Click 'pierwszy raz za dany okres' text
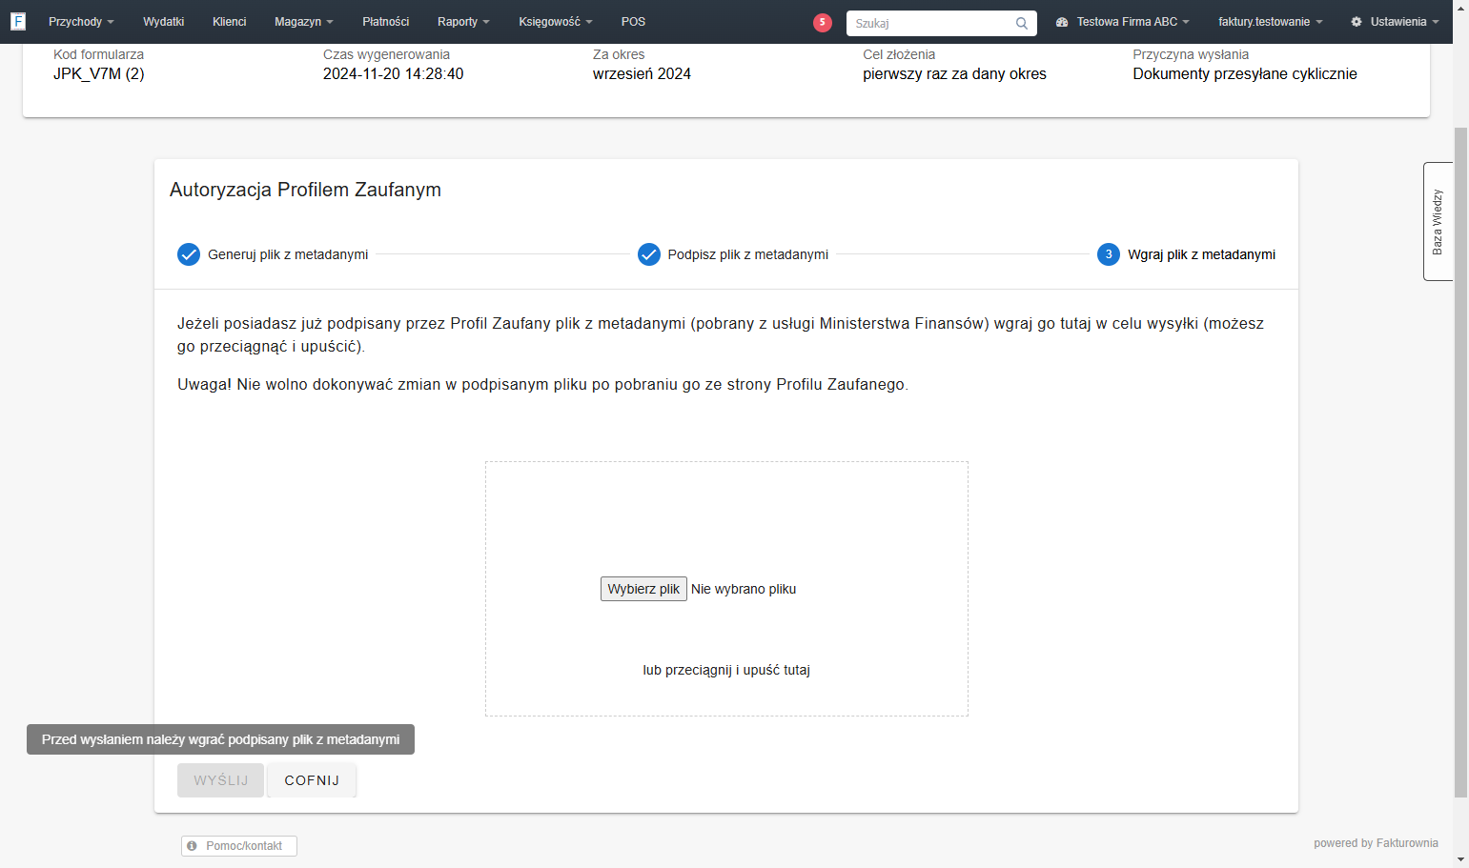This screenshot has height=868, width=1469. pos(954,74)
